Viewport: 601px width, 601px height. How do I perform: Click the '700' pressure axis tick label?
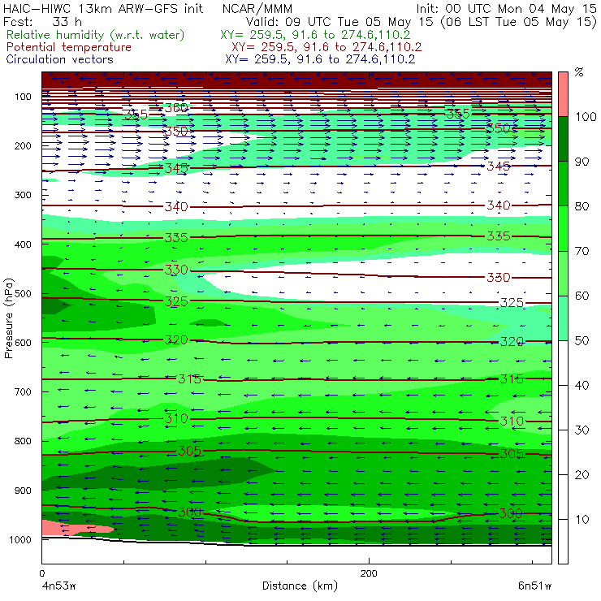pyautogui.click(x=23, y=391)
